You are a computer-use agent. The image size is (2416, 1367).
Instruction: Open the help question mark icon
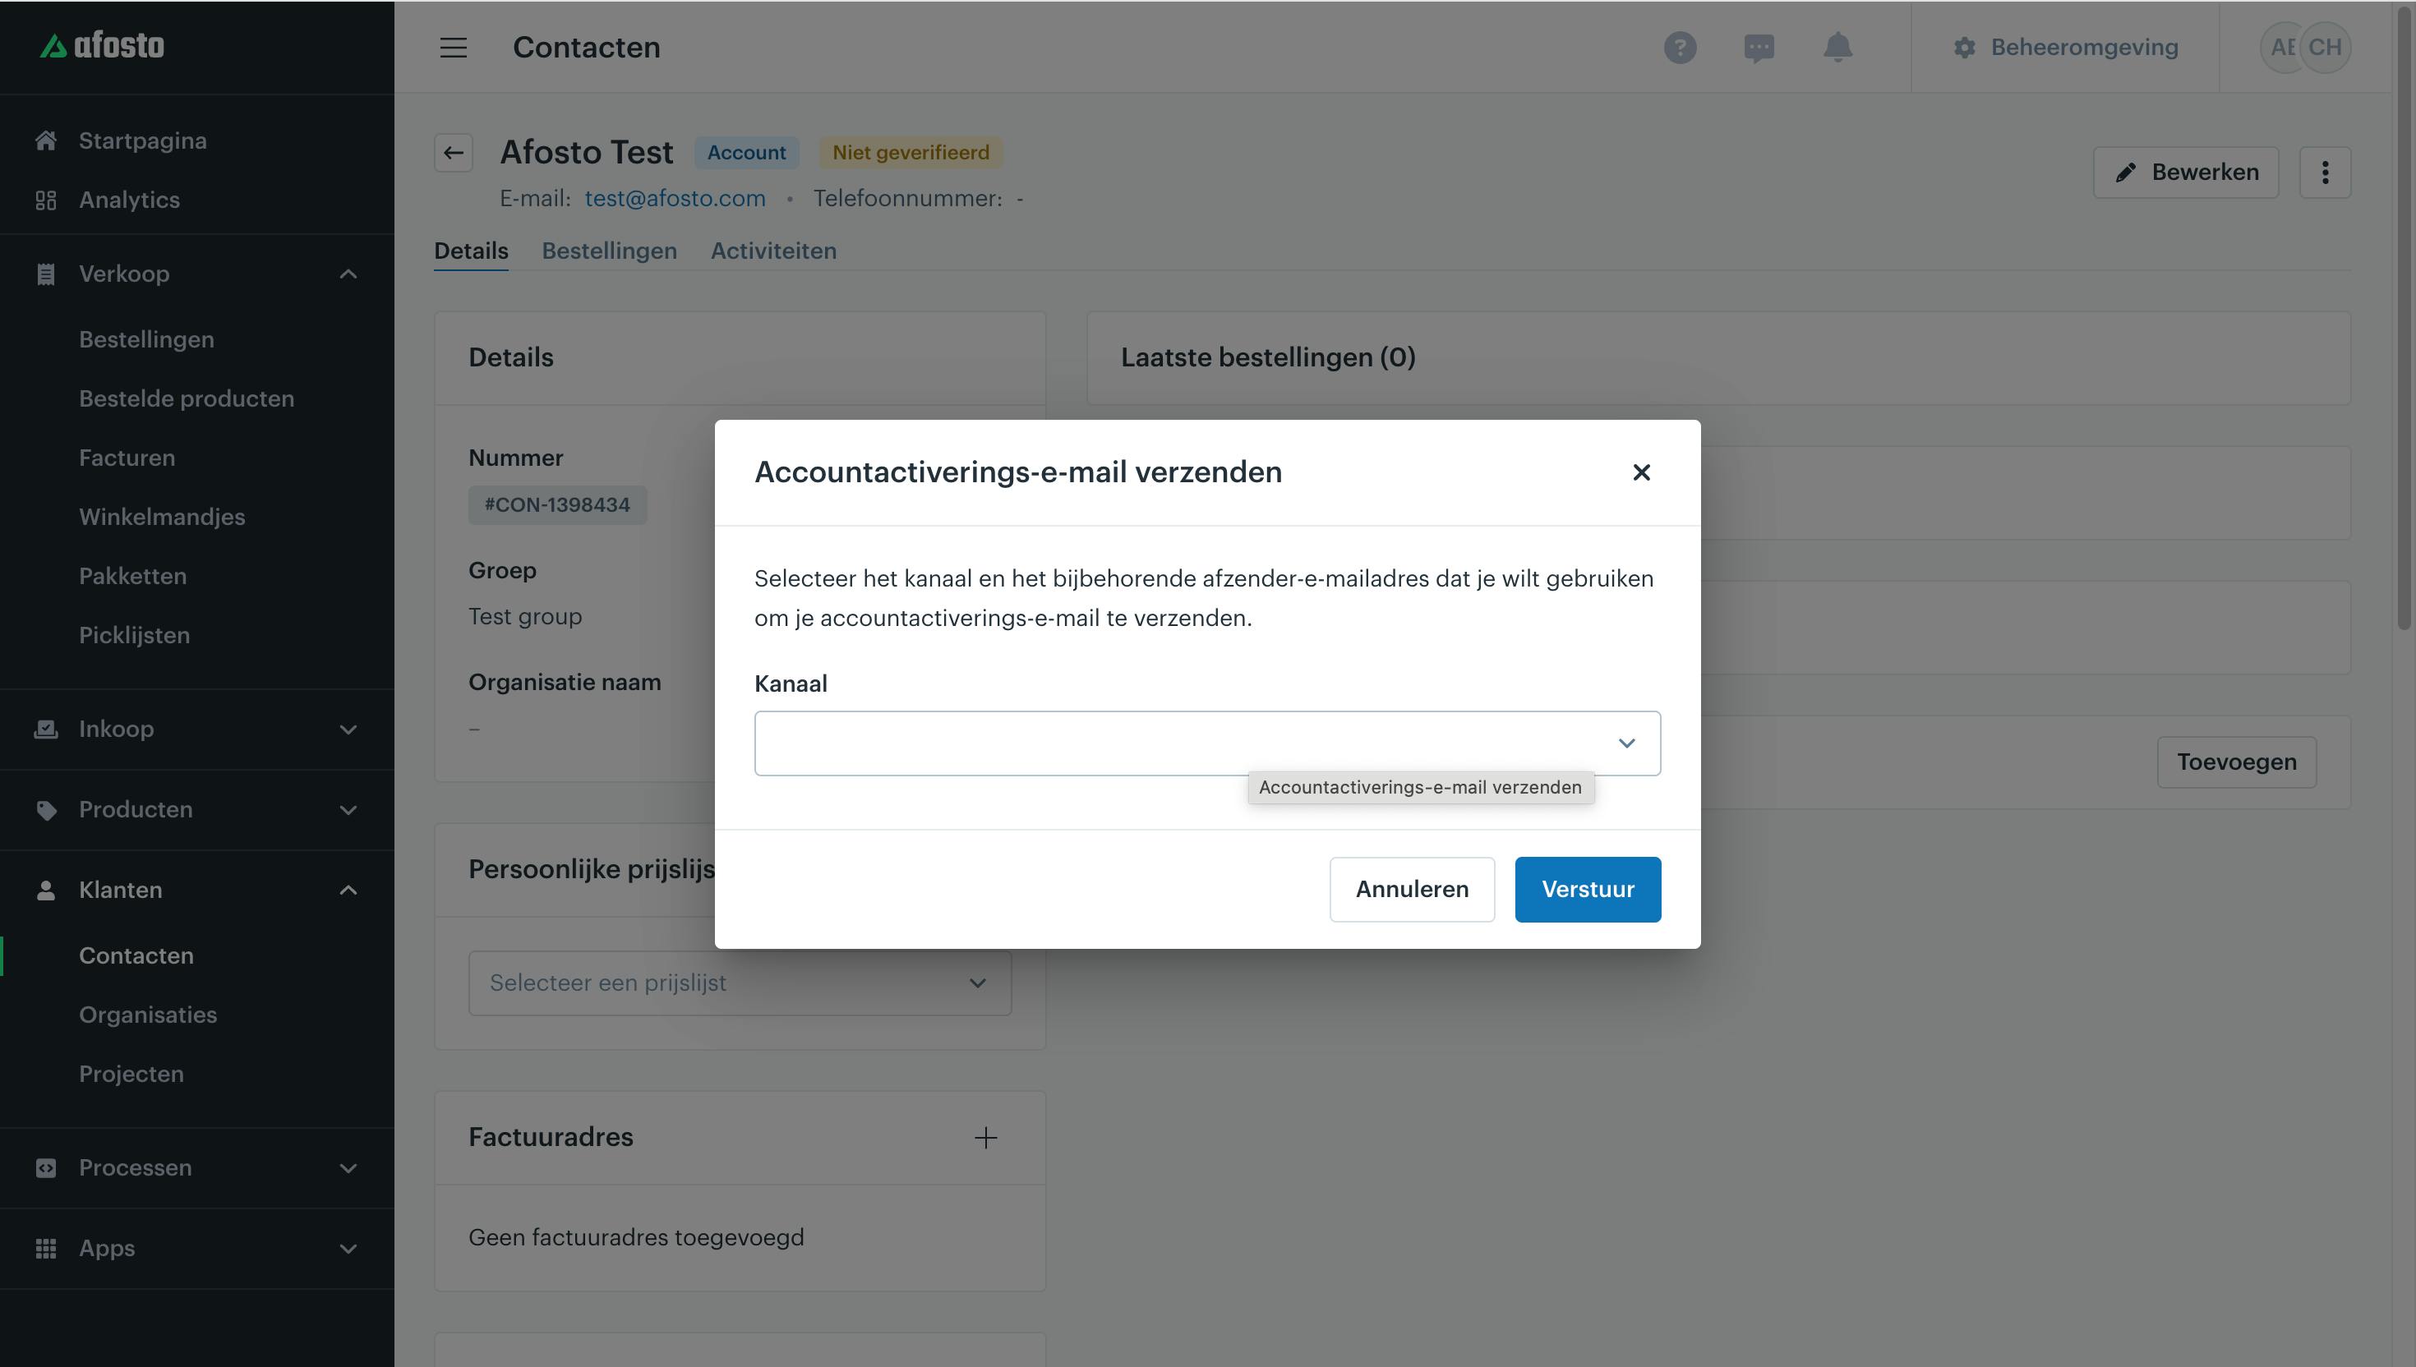tap(1680, 47)
